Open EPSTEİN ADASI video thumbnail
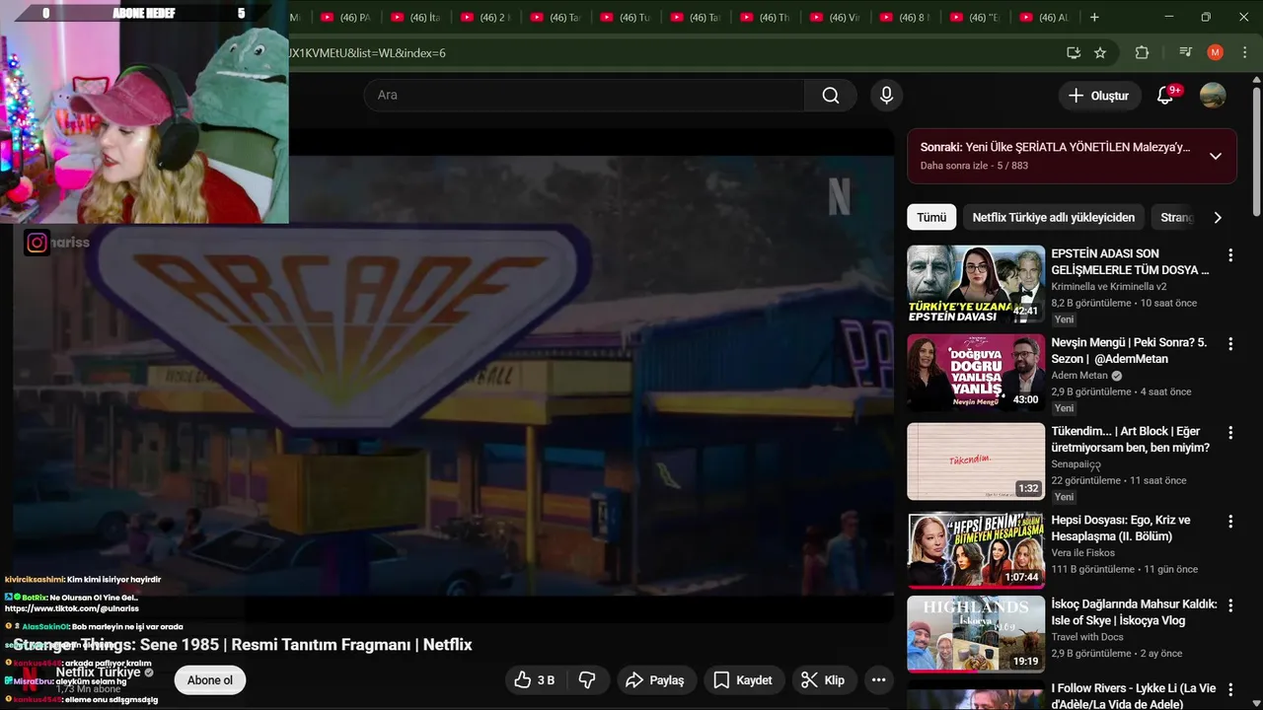The image size is (1263, 710). 976,284
